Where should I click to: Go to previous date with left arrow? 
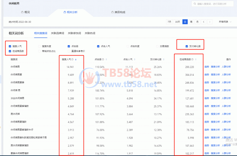pyautogui.click(x=204, y=22)
